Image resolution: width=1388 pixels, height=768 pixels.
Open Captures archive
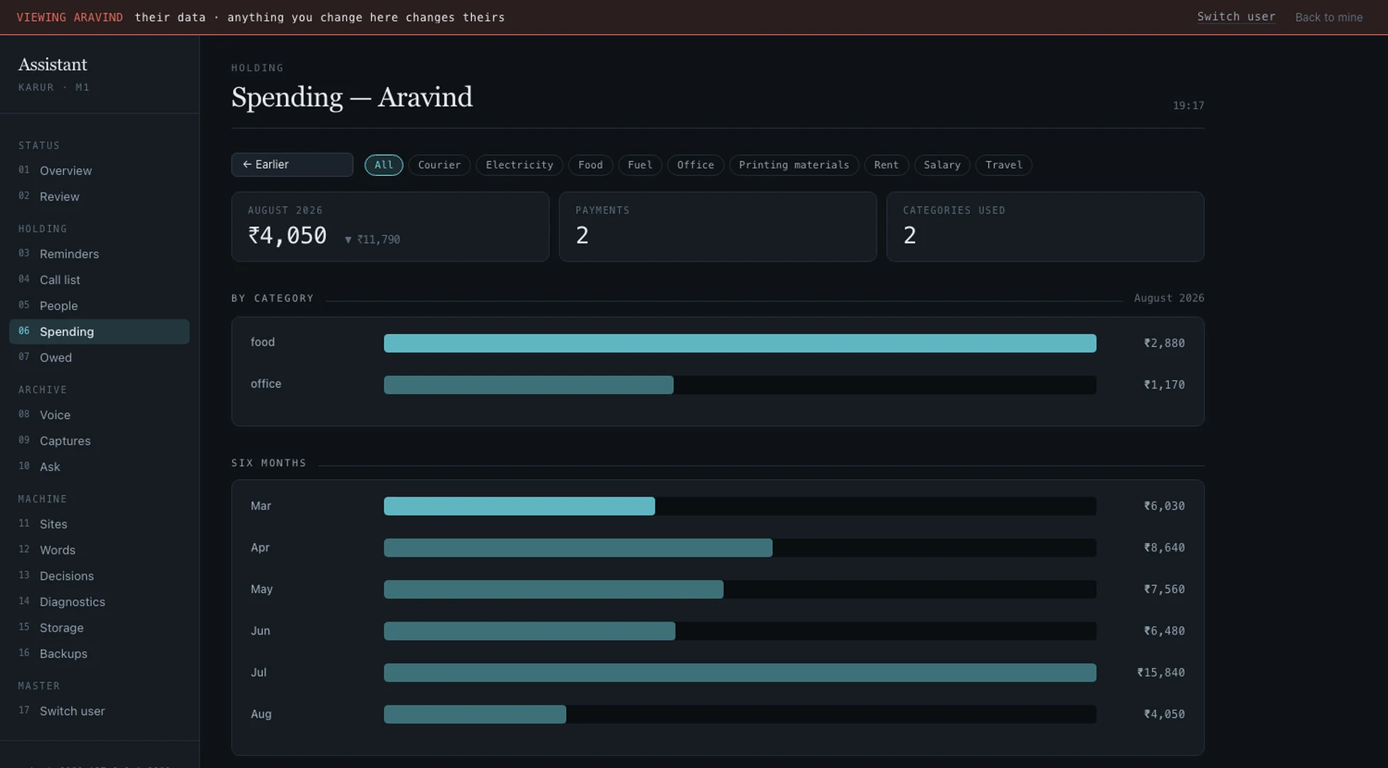coord(99,441)
